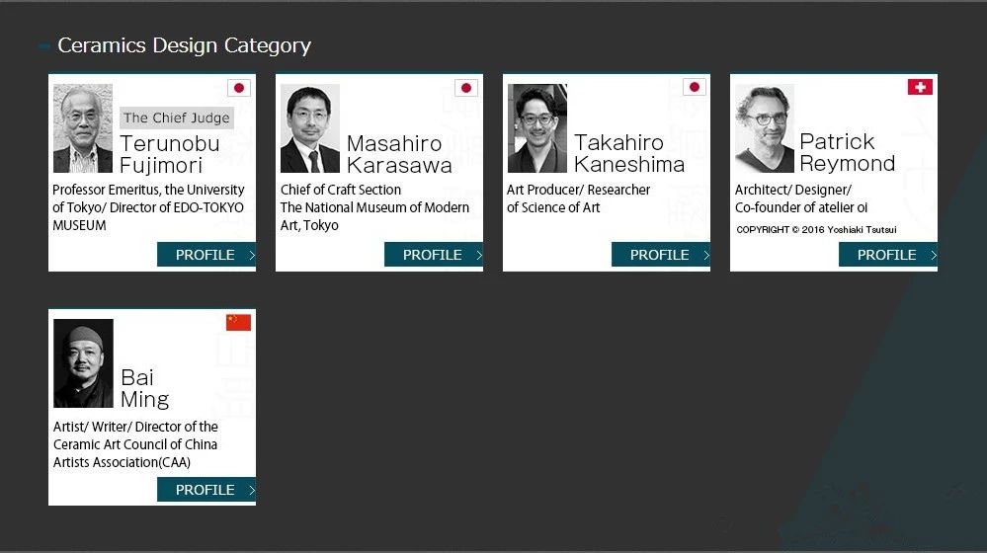Click the name Bai Ming
The height and width of the screenshot is (553, 987).
click(x=145, y=388)
